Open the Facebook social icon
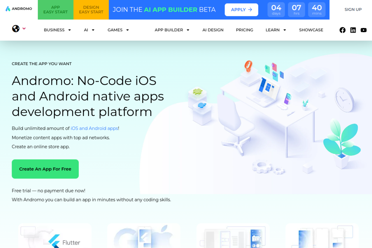Viewport: 372px width, 248px height. 342,30
